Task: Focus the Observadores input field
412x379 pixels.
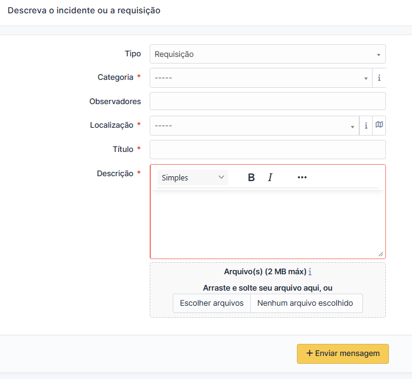Action: (x=267, y=101)
